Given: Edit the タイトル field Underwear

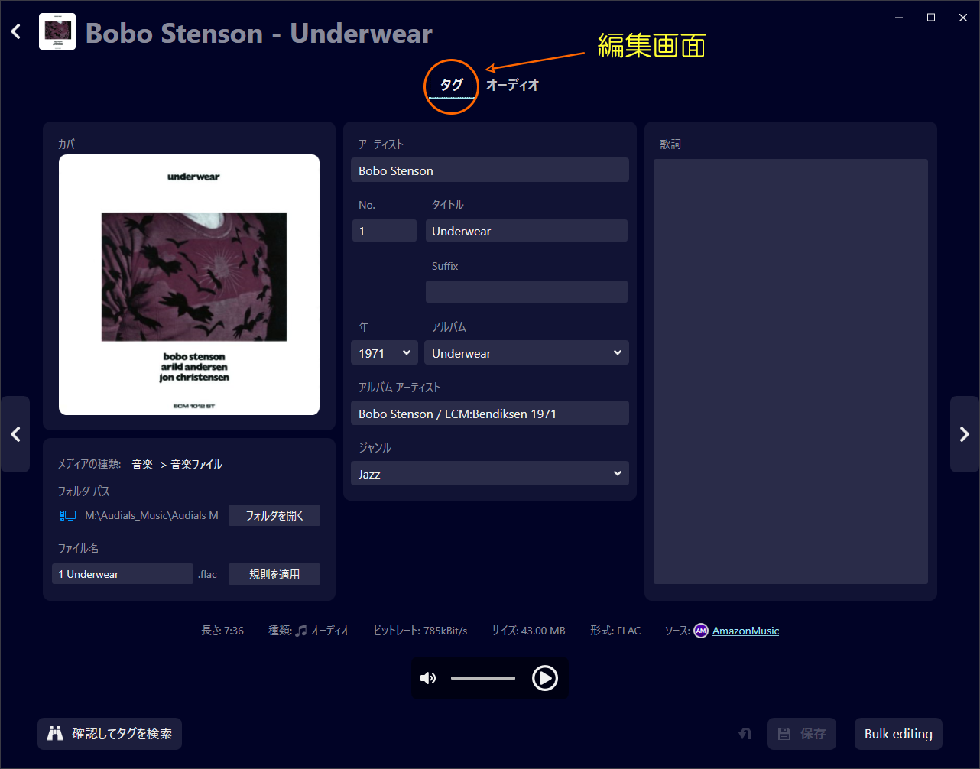Looking at the screenshot, I should pos(527,231).
